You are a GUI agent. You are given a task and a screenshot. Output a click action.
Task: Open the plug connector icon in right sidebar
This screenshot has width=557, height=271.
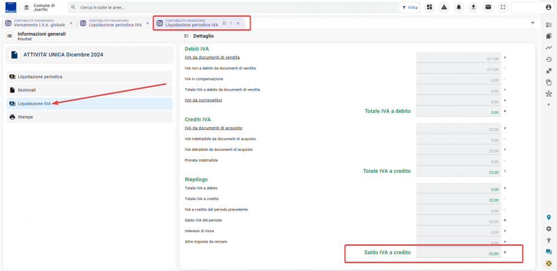click(x=549, y=71)
